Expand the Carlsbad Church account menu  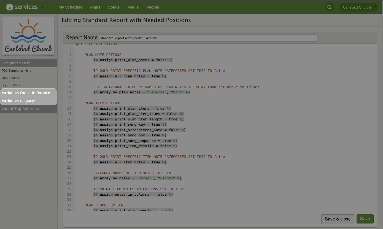tap(358, 7)
